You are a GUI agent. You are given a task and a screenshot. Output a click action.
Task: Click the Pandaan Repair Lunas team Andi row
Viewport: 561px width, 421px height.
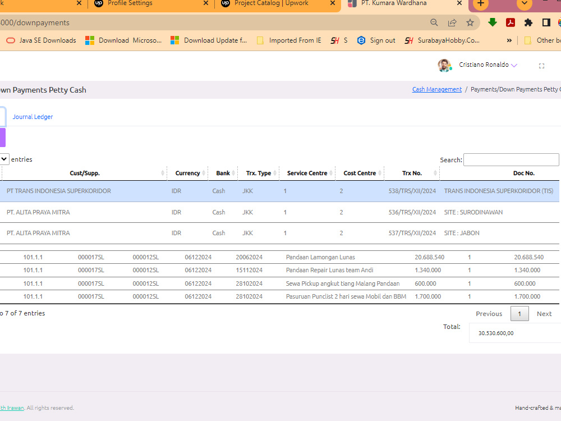(279, 271)
